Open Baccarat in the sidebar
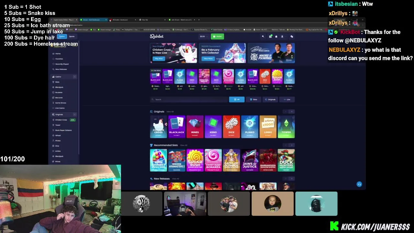 tap(59, 98)
